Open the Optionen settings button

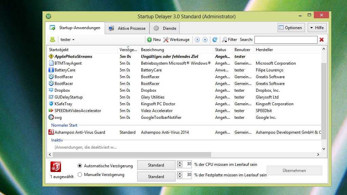pyautogui.click(x=291, y=28)
